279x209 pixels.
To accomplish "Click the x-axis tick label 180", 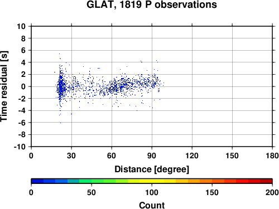I will pyautogui.click(x=272, y=155).
